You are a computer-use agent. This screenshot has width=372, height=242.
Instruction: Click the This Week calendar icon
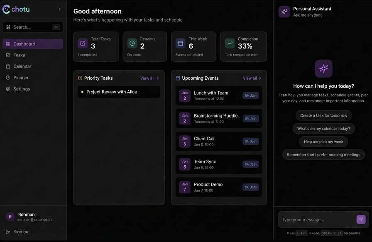180,43
